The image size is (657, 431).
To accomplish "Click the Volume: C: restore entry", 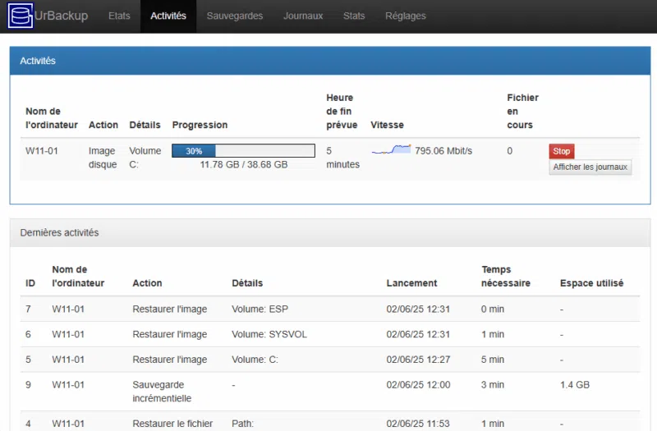I will 255,360.
